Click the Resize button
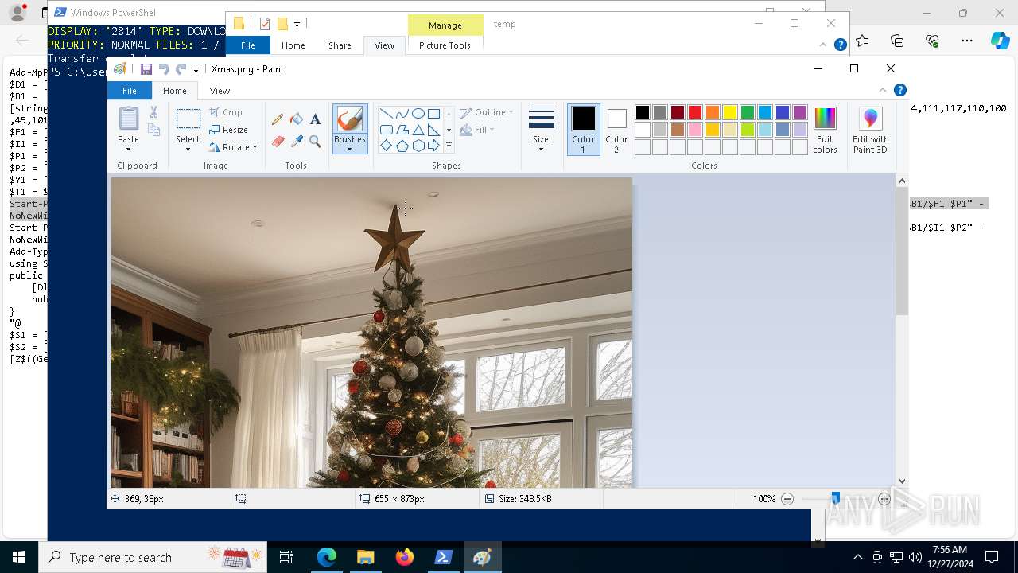Image resolution: width=1018 pixels, height=573 pixels. tap(229, 130)
